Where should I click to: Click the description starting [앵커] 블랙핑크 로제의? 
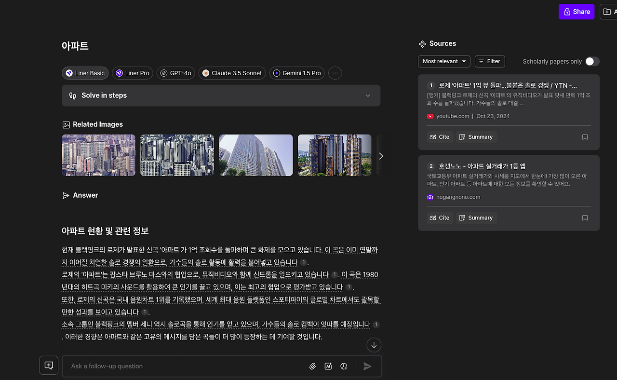[509, 99]
